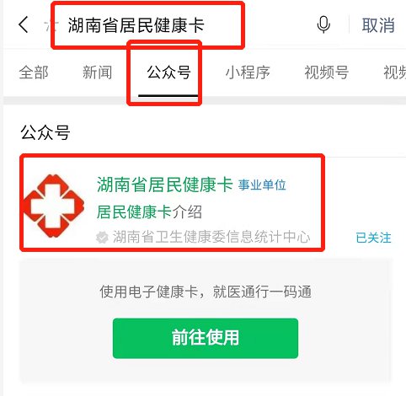Switch to the 小程序 tab
The height and width of the screenshot is (396, 406).
pyautogui.click(x=248, y=72)
